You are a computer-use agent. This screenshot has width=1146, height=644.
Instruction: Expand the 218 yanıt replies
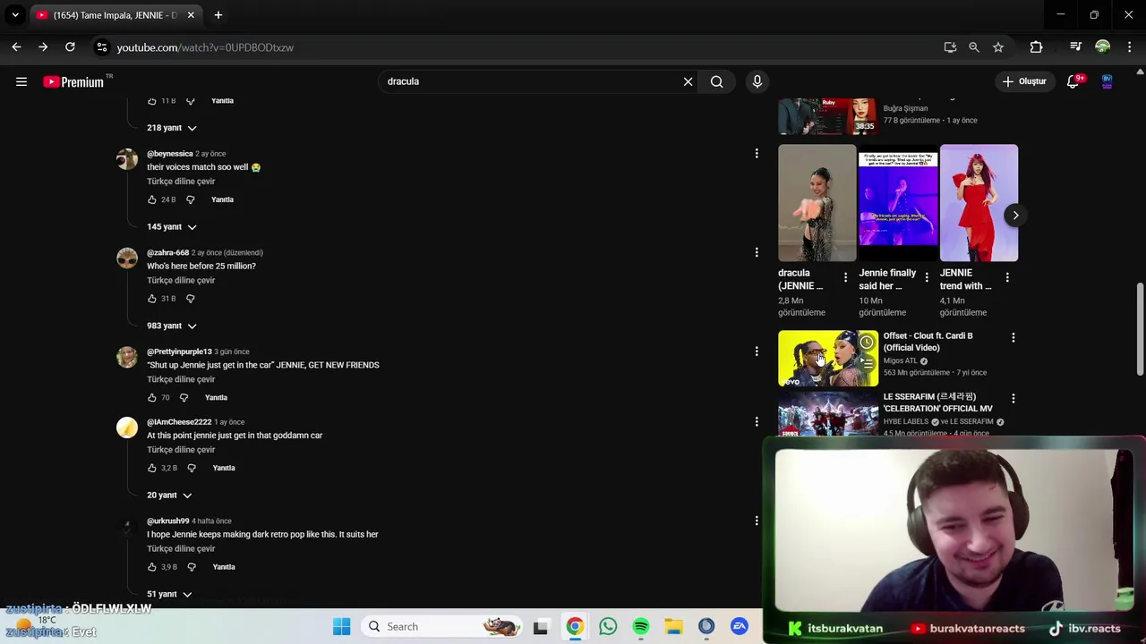coord(171,128)
